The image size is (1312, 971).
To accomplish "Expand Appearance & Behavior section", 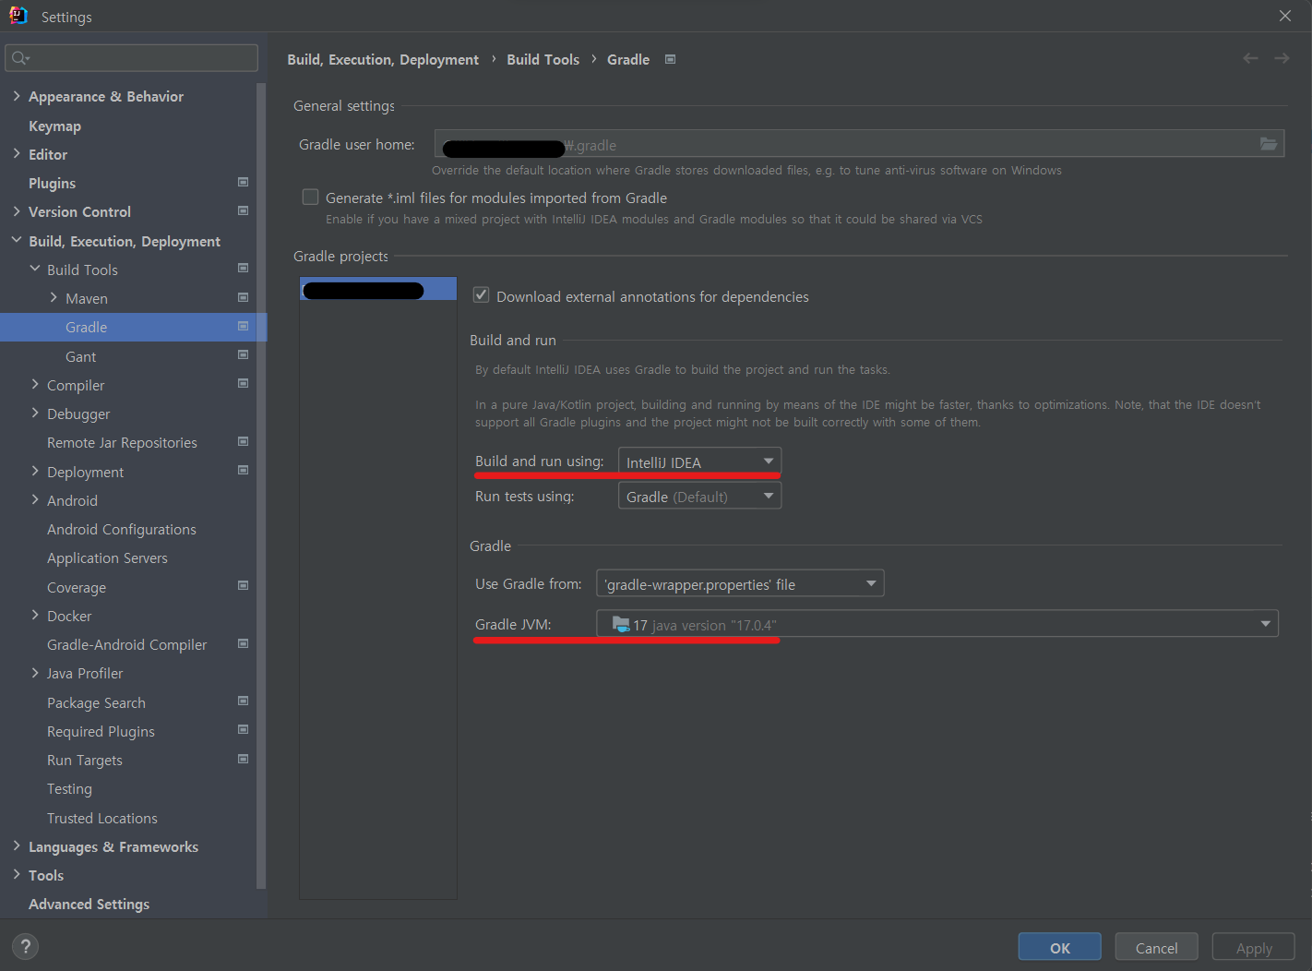I will [17, 96].
